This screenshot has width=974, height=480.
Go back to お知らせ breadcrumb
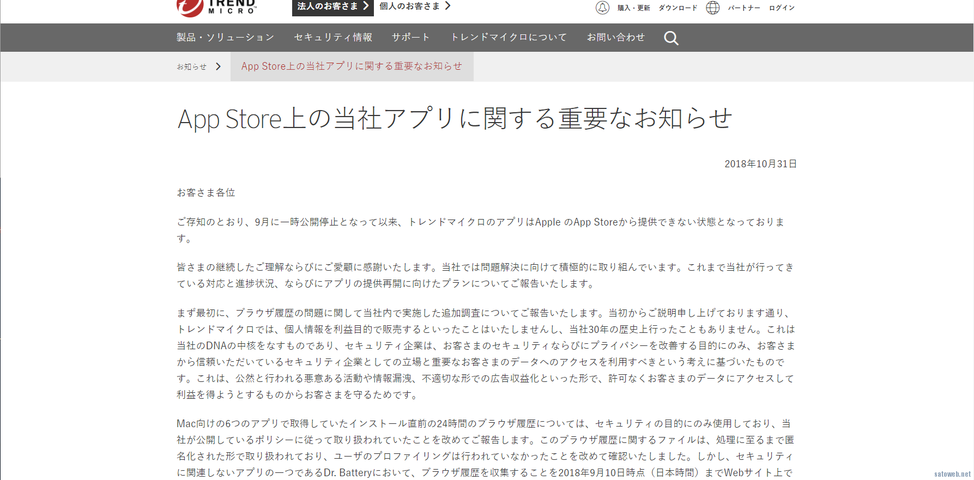(x=192, y=66)
